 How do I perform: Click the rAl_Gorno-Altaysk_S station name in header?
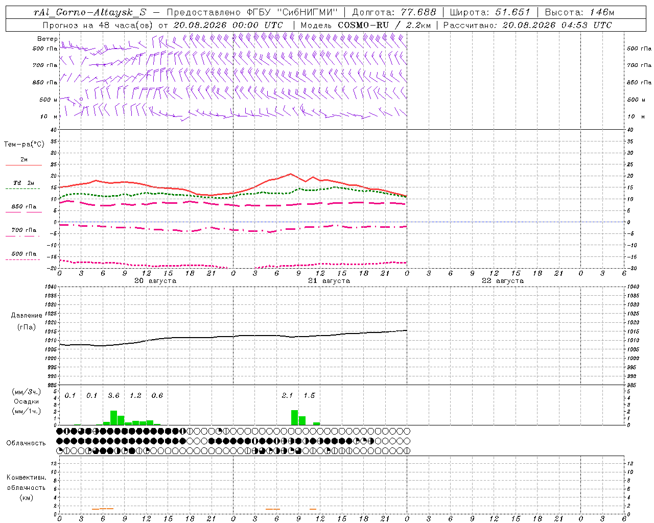(90, 12)
